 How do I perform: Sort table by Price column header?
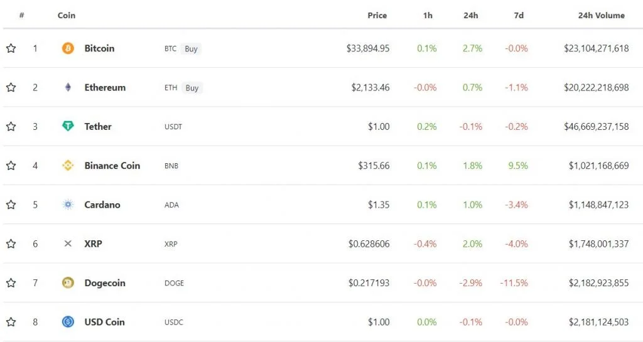coord(377,15)
